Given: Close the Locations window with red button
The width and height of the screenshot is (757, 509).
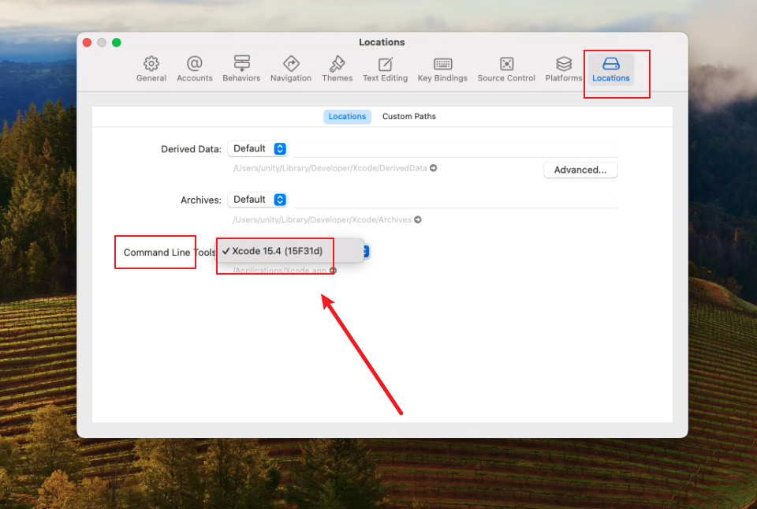Looking at the screenshot, I should 88,43.
